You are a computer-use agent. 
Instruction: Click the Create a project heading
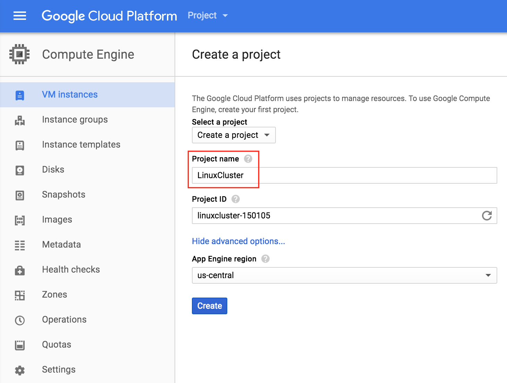[236, 55]
